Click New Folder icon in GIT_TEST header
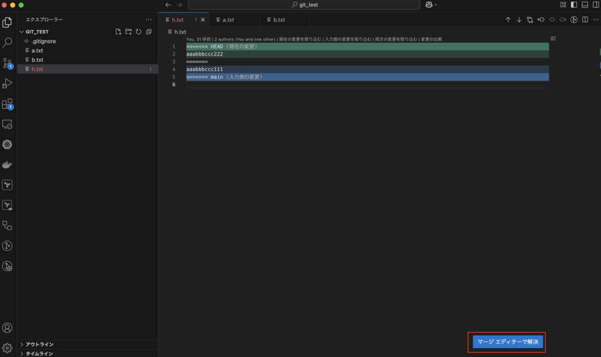Image resolution: width=601 pixels, height=357 pixels. click(x=129, y=32)
